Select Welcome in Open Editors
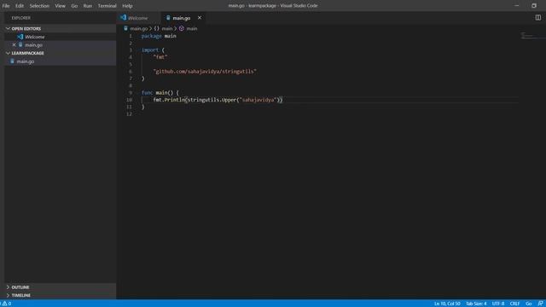 [60, 37]
